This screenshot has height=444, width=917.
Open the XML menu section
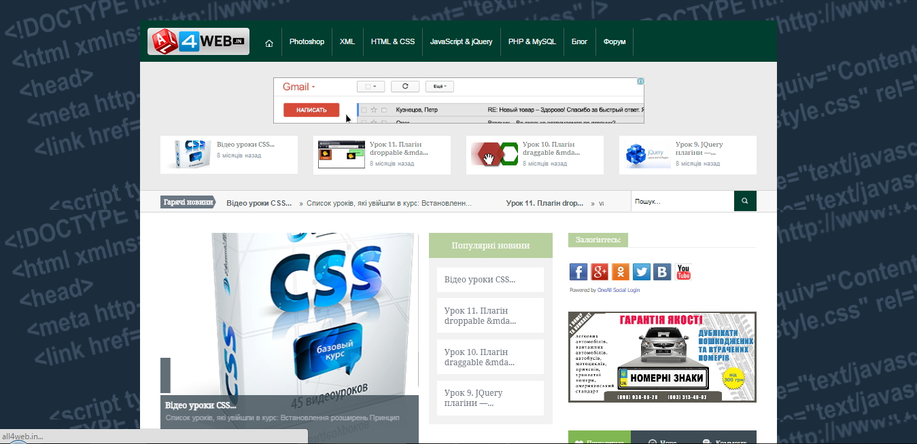click(347, 42)
